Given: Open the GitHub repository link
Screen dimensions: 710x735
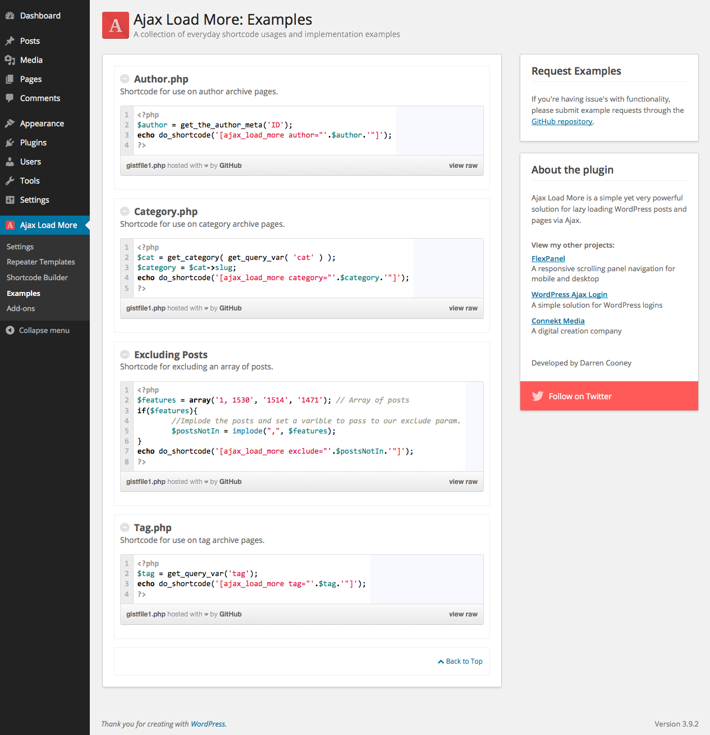Looking at the screenshot, I should click(x=562, y=121).
